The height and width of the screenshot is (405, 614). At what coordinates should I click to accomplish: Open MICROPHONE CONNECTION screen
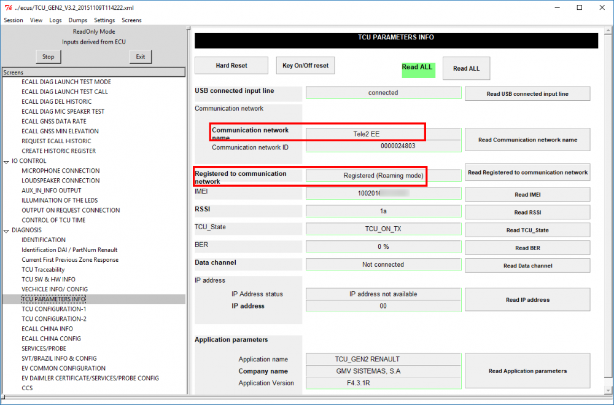coord(61,171)
